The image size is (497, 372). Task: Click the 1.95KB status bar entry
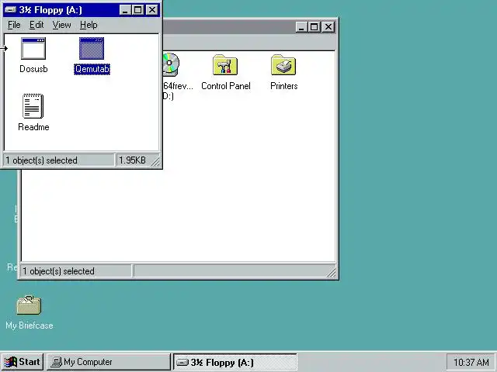(x=133, y=160)
